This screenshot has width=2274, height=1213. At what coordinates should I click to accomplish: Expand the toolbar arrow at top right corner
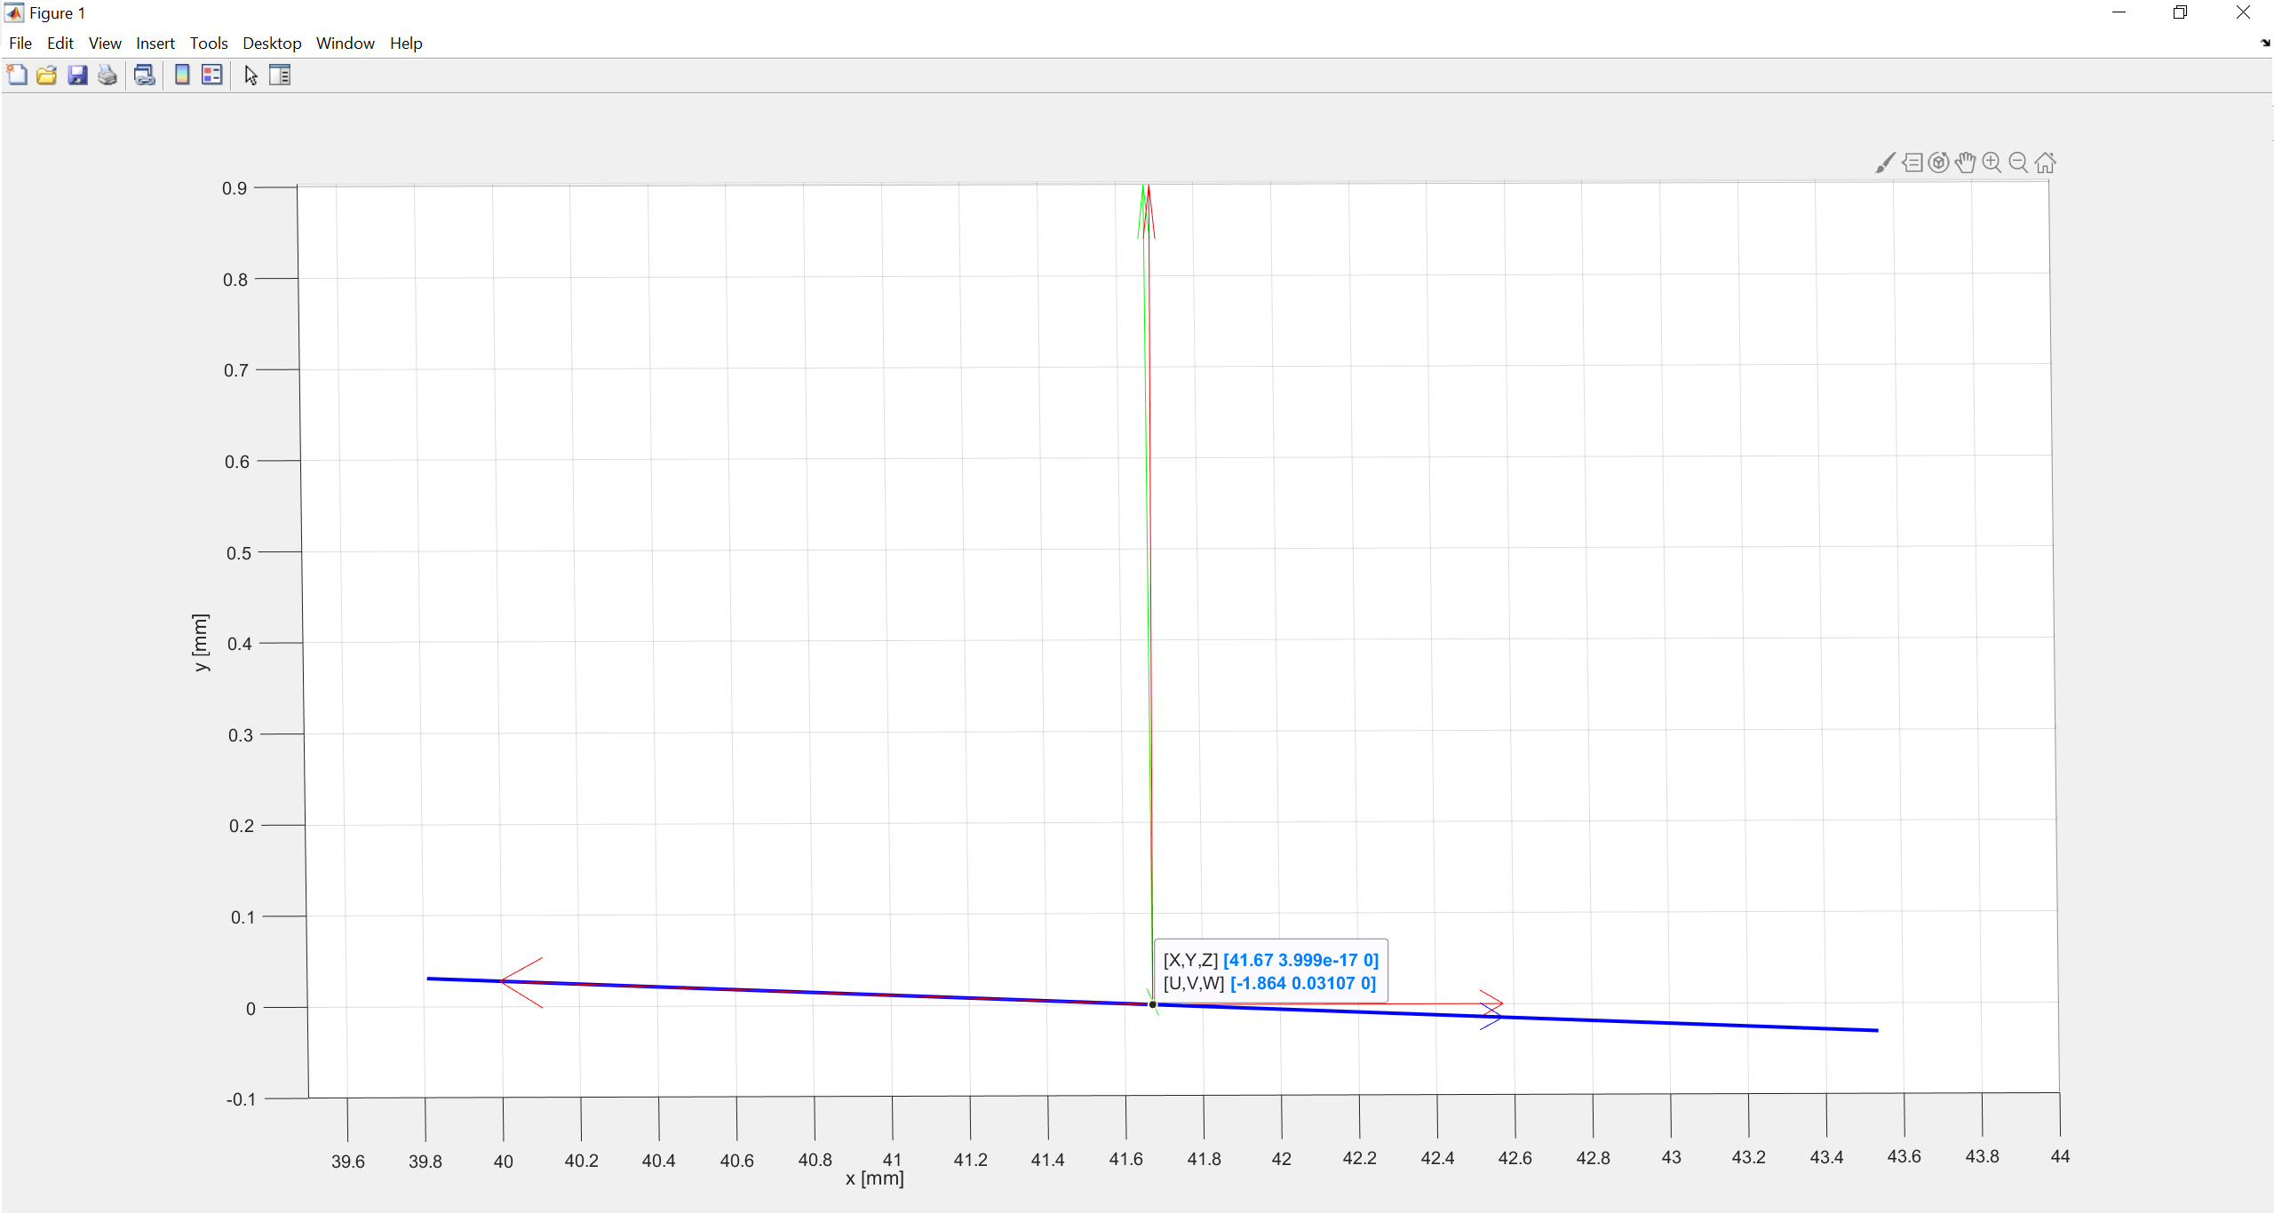2264,44
